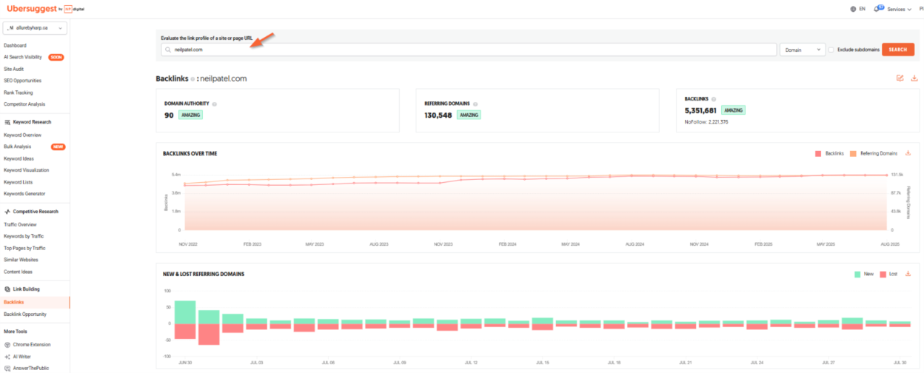The height and width of the screenshot is (373, 924).
Task: Open Keyword Lists
Action: [18, 182]
